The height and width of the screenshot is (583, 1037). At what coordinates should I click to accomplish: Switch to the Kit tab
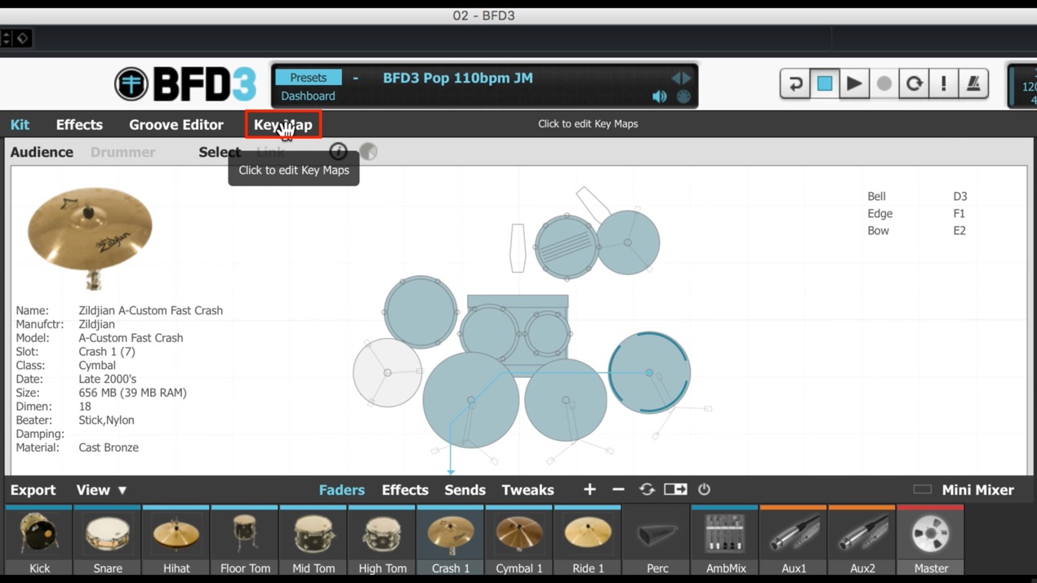tap(20, 125)
